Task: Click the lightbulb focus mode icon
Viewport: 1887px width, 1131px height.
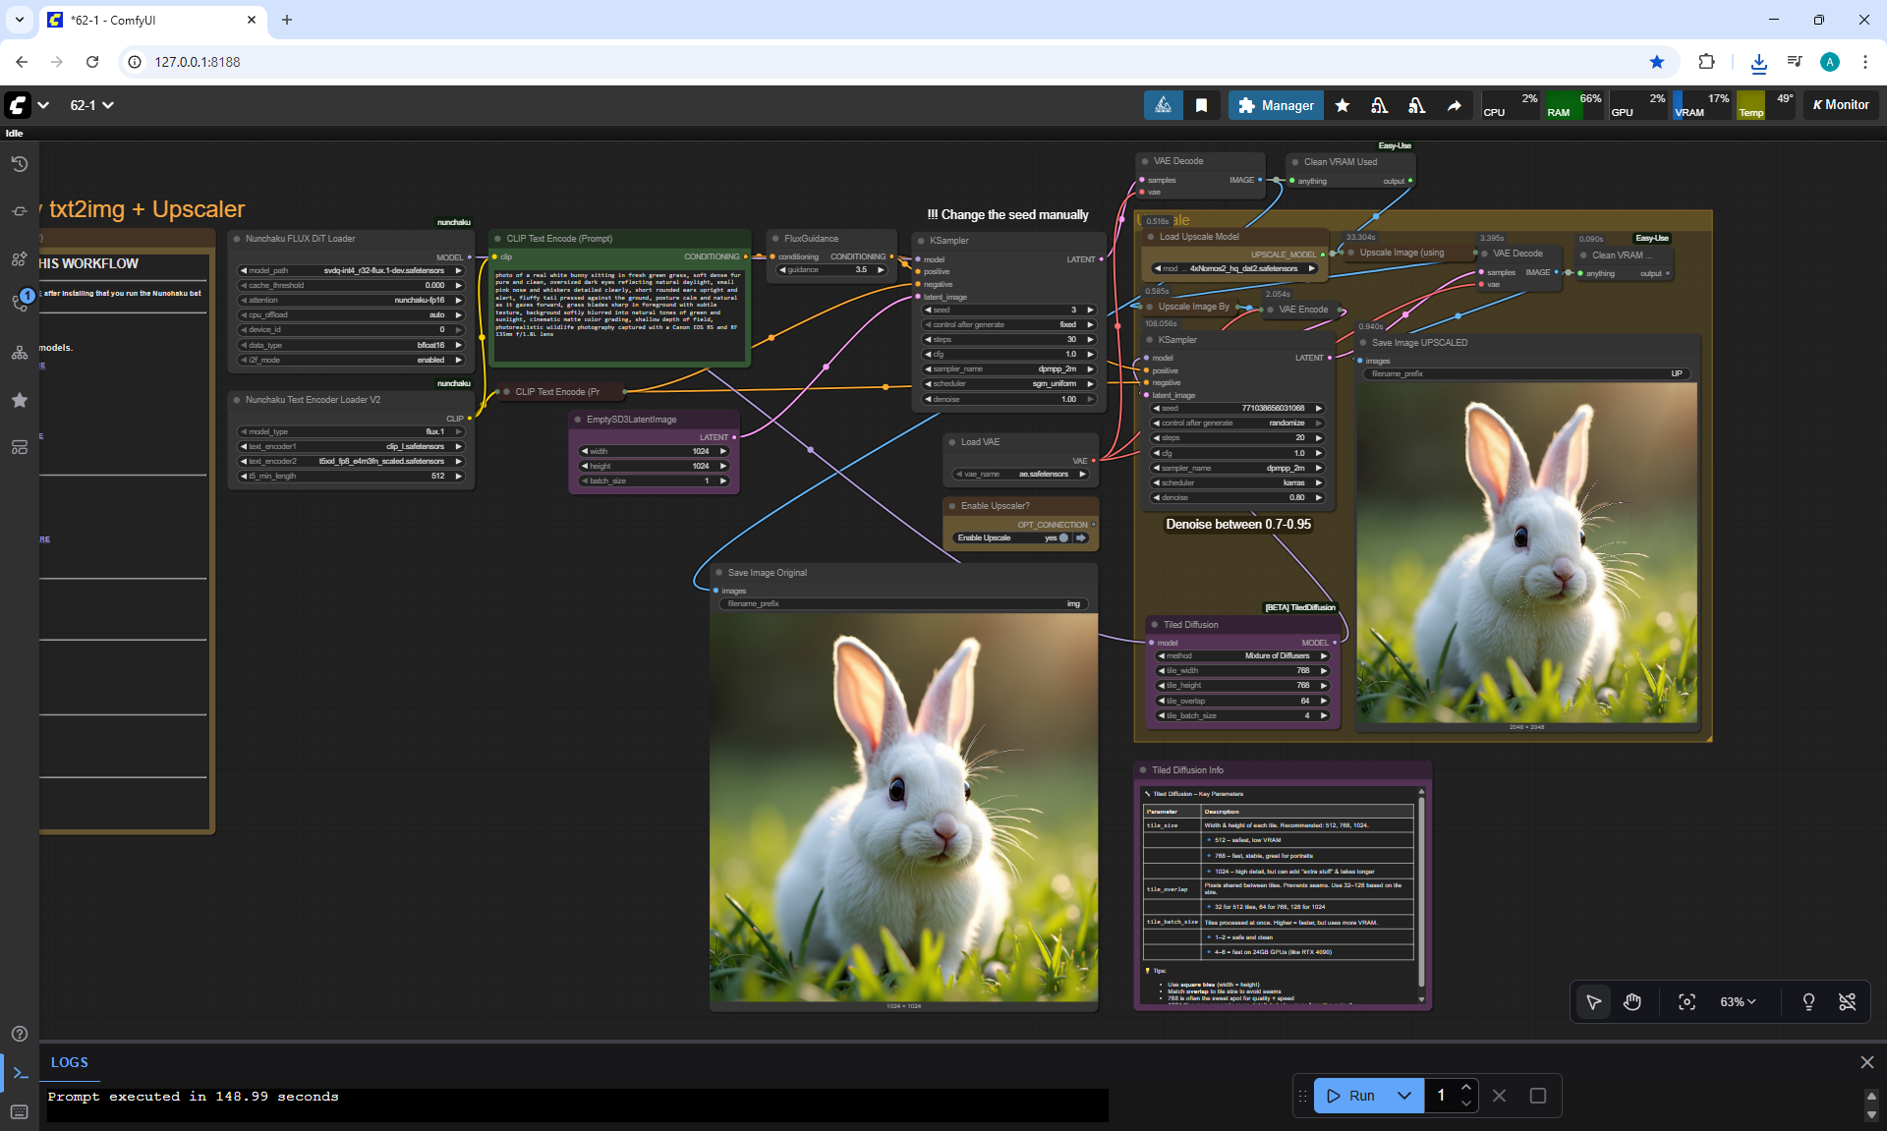Action: click(x=1807, y=1001)
